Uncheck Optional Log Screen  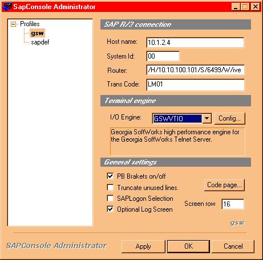[110, 209]
